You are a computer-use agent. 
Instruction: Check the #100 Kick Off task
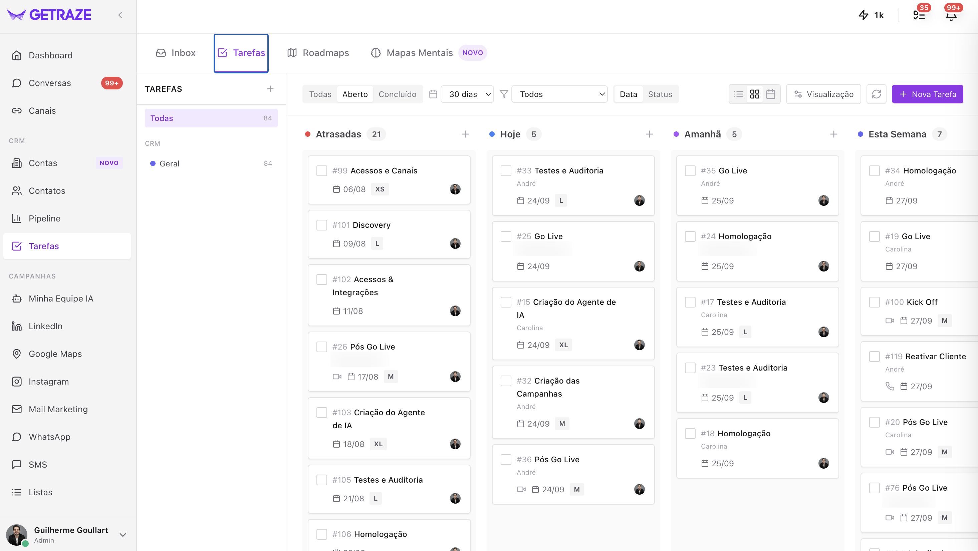pyautogui.click(x=874, y=302)
